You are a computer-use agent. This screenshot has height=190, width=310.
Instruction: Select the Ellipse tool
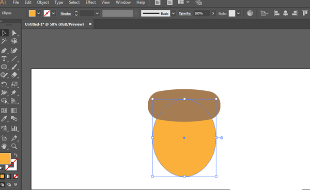pos(4,67)
